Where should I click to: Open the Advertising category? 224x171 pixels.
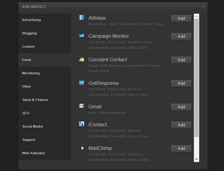[x=45, y=20]
